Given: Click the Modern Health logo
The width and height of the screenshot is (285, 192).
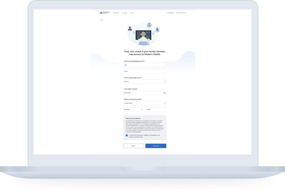Looking at the screenshot, I should [104, 13].
